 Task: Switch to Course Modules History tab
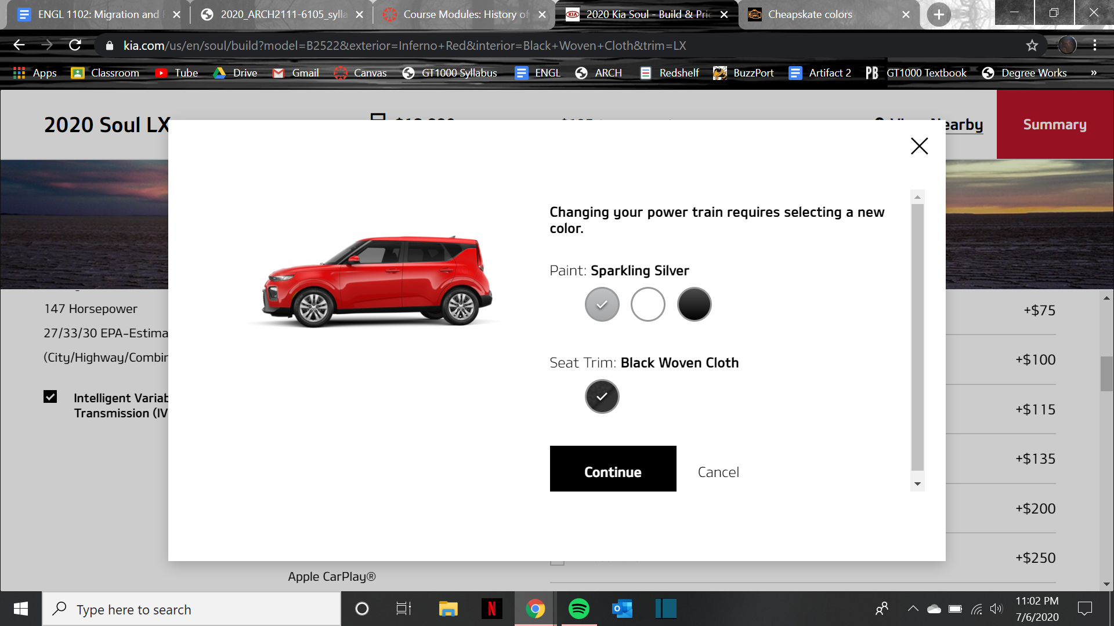[x=465, y=14]
